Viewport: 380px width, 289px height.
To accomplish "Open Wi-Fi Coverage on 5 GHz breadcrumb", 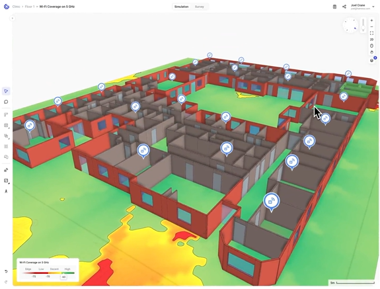I will 57,7.
